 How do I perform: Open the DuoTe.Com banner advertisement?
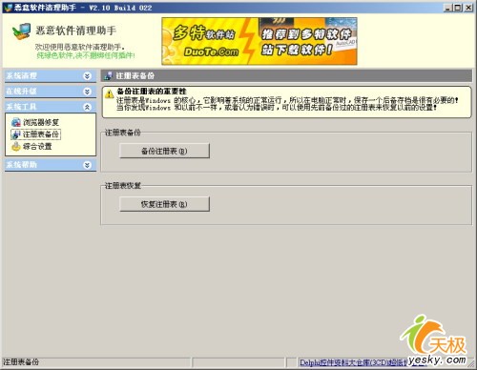[x=259, y=41]
